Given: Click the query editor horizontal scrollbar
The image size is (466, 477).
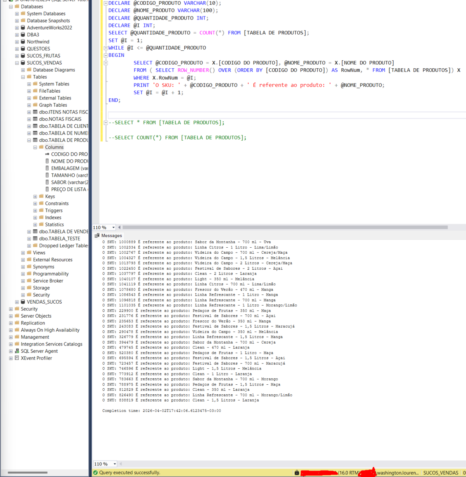Looking at the screenshot, I should 285,227.
